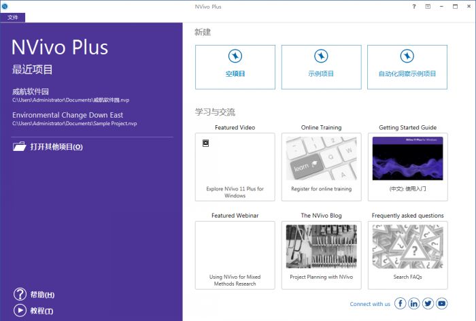476x321 pixels.
Task: Click the compass icon above 空项目
Action: click(235, 56)
